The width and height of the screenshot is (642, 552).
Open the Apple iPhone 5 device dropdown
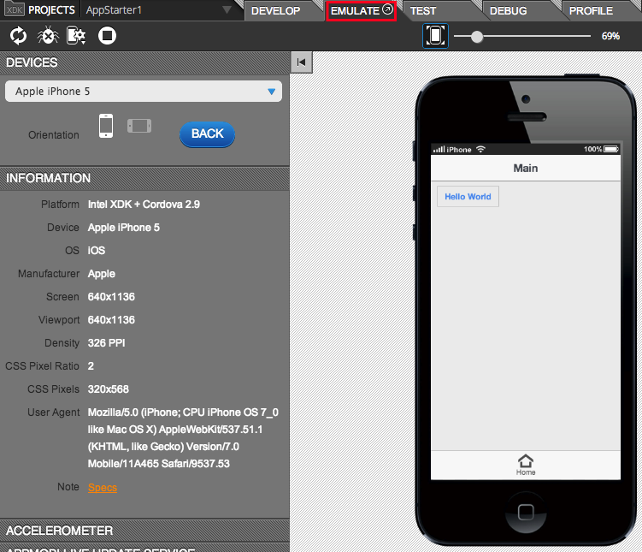pos(144,92)
